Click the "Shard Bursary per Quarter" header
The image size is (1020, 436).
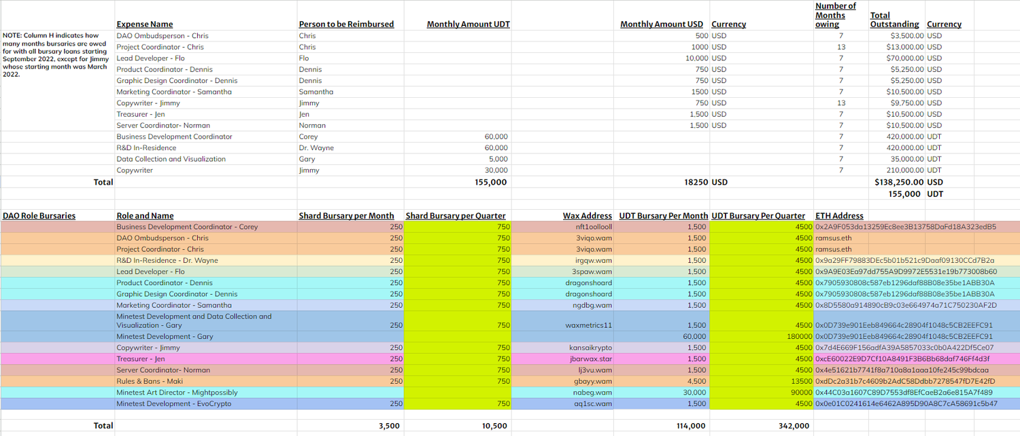455,216
